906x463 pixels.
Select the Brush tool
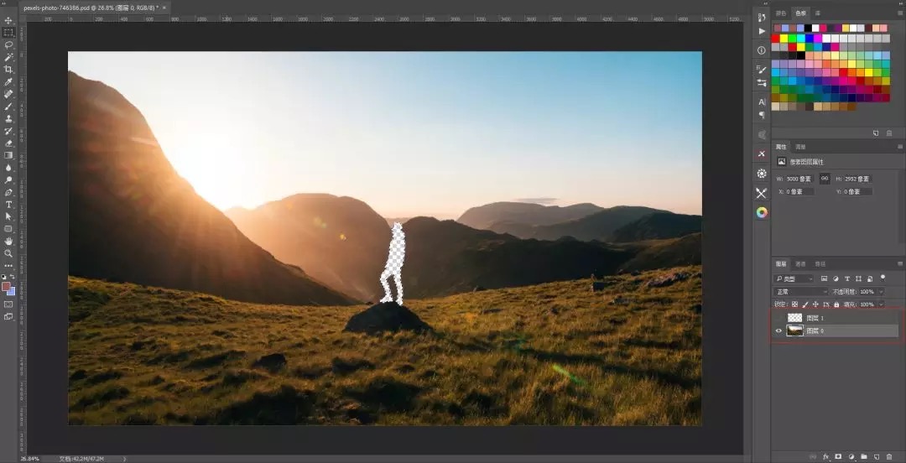8,107
